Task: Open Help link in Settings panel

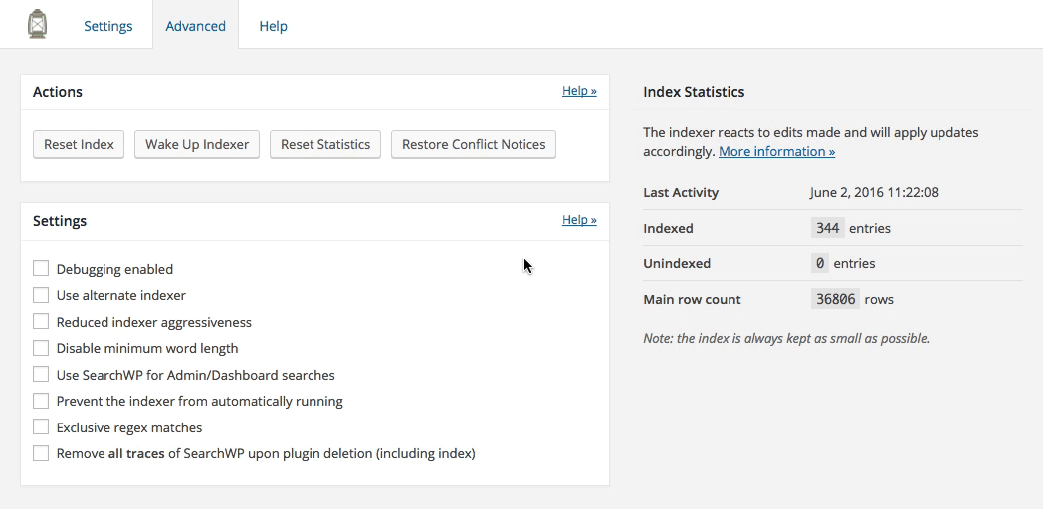Action: (x=579, y=220)
